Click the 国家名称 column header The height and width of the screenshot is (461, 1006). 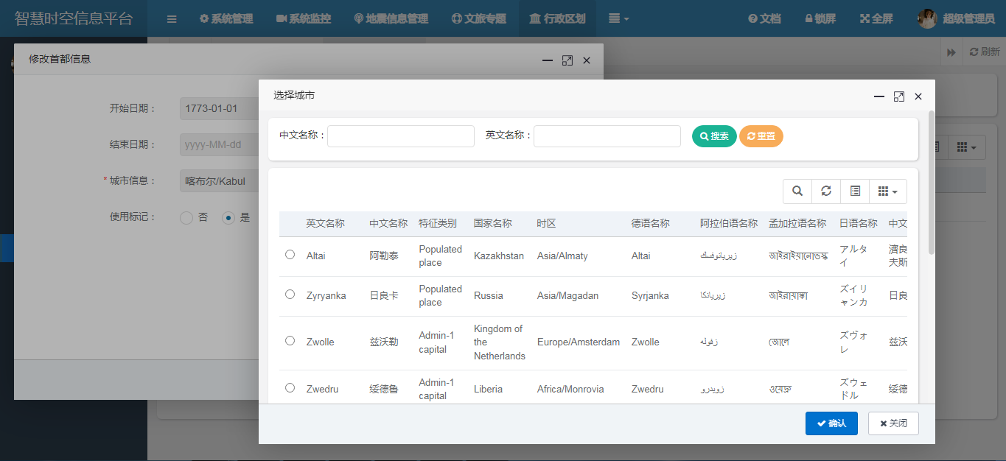(x=493, y=223)
